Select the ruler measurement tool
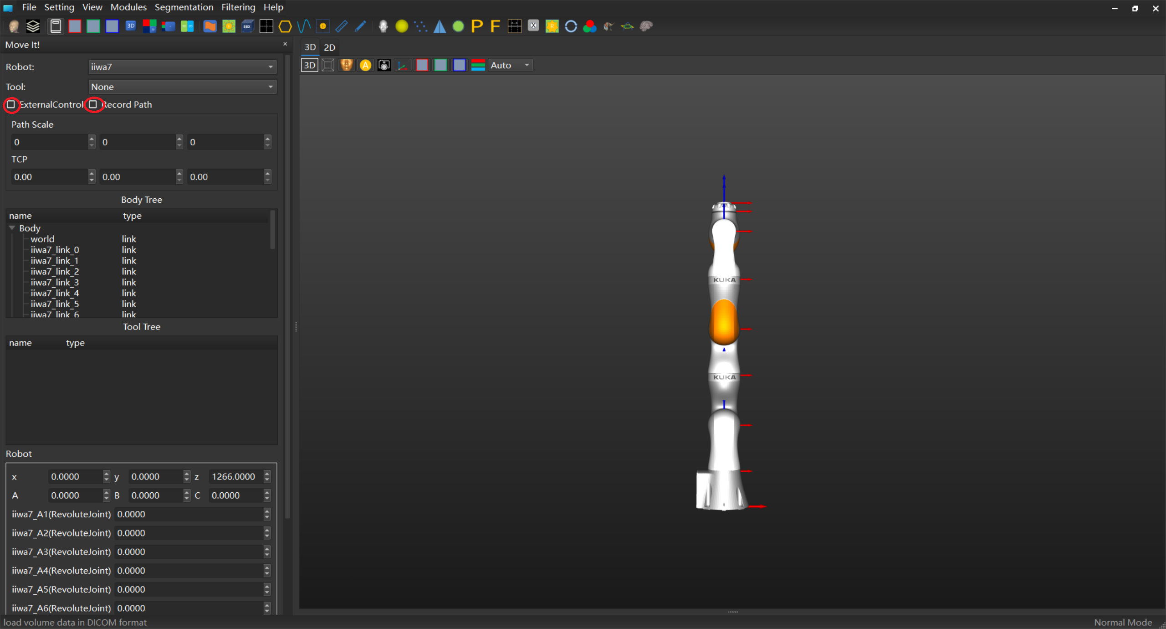Viewport: 1166px width, 629px height. (x=342, y=26)
